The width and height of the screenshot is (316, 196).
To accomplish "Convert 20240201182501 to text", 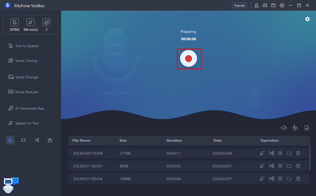I will 262,166.
